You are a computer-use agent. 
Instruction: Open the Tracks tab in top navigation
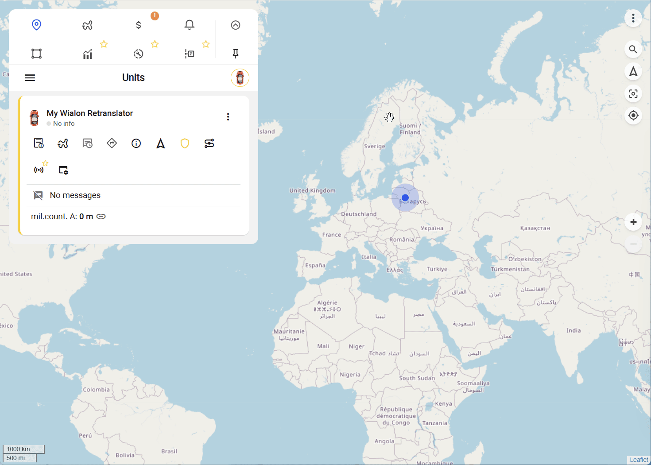[87, 25]
